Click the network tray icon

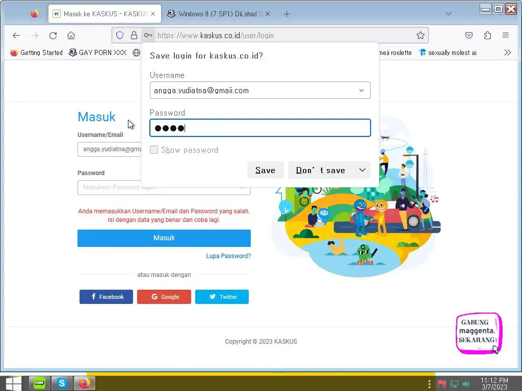(454, 384)
